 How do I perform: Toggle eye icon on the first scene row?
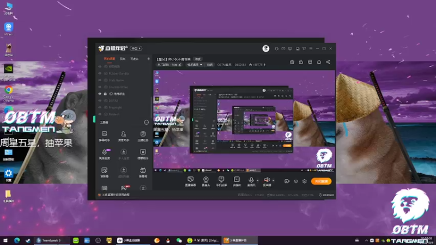(100, 66)
